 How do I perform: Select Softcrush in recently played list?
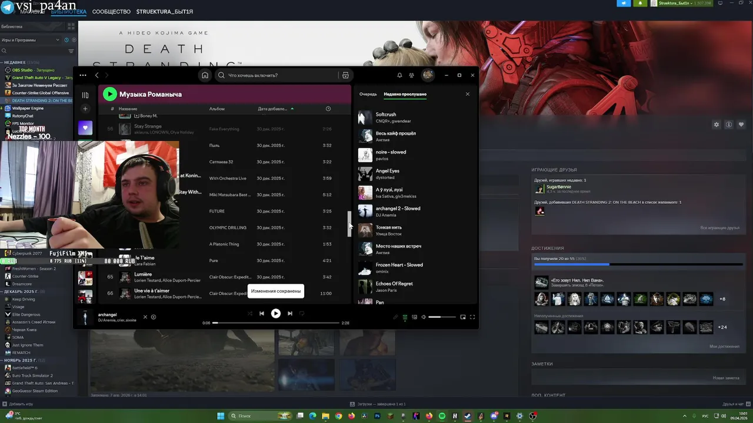(414, 117)
